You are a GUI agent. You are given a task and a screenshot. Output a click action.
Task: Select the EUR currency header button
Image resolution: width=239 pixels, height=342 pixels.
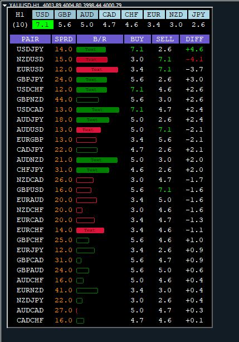click(x=154, y=15)
